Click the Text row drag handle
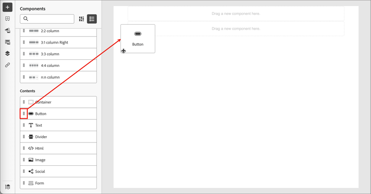Viewport: 371px width, 194px height. [24, 125]
